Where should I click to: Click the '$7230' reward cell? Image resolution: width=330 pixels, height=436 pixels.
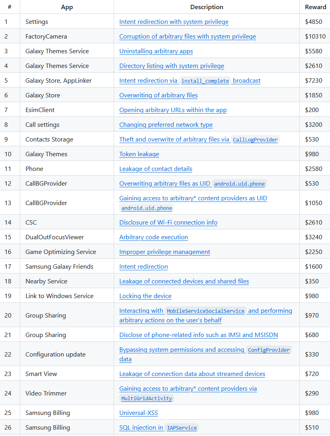click(x=315, y=81)
